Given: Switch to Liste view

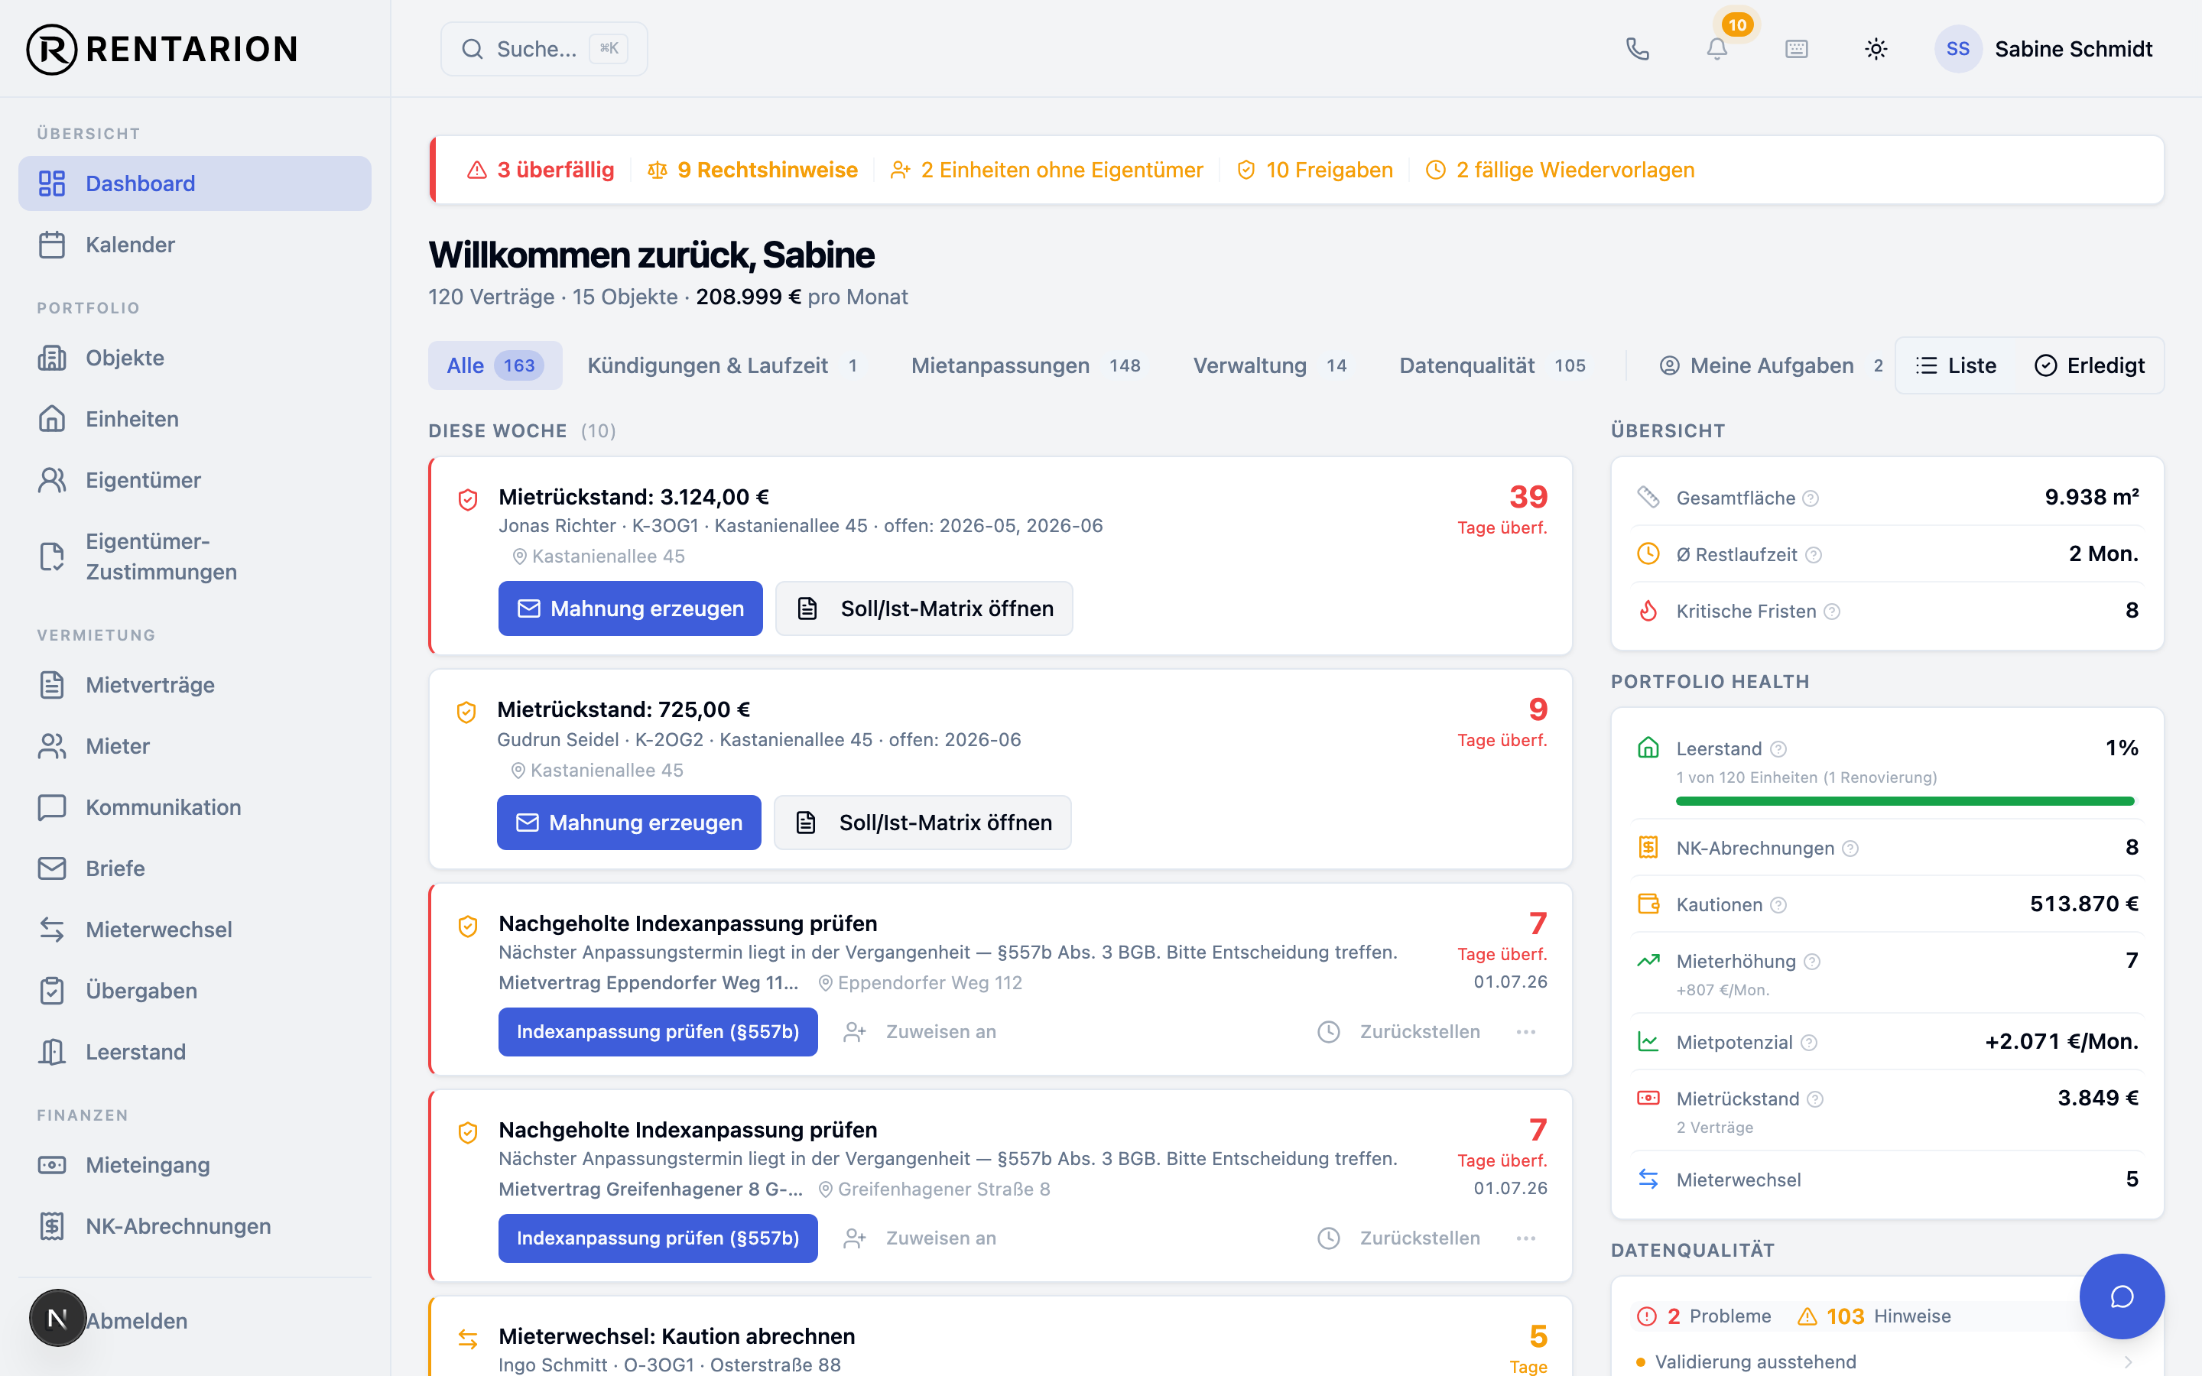Looking at the screenshot, I should pyautogui.click(x=1957, y=365).
